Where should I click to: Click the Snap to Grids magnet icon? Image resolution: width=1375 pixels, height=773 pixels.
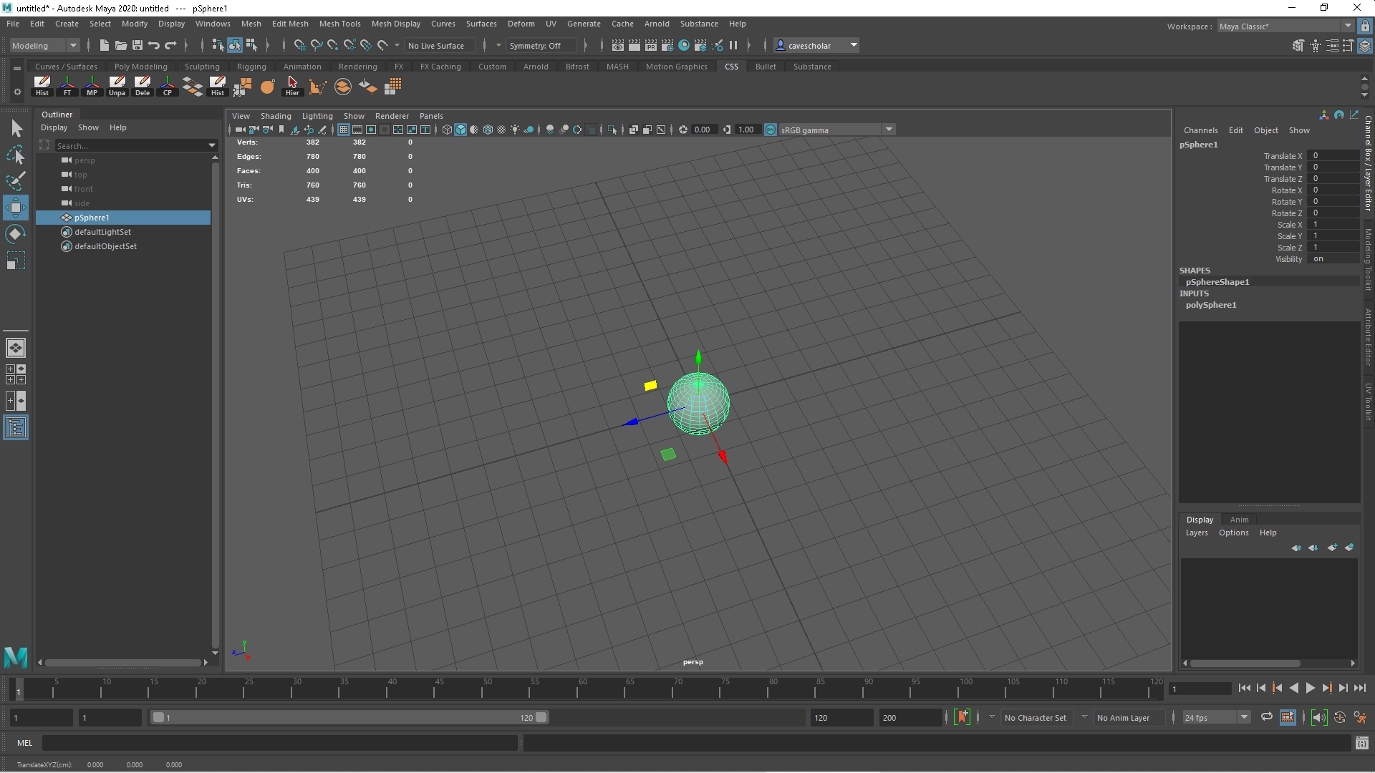pos(299,45)
